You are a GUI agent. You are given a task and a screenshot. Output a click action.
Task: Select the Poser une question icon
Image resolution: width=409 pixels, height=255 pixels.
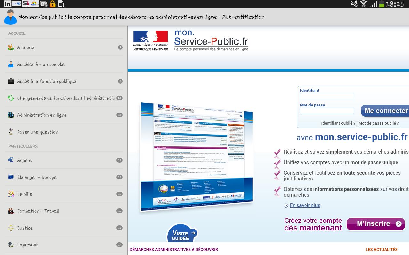(x=11, y=132)
